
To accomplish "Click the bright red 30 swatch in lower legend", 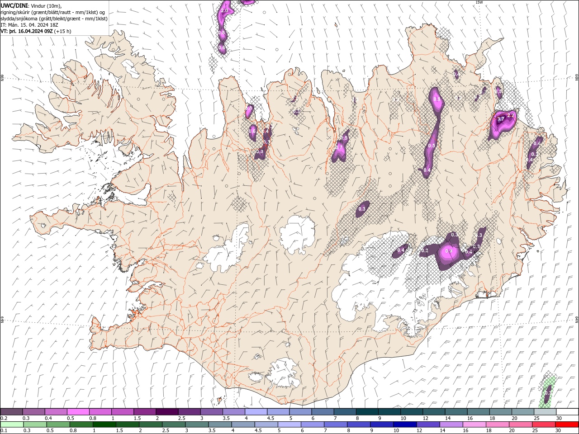I will coord(567,425).
